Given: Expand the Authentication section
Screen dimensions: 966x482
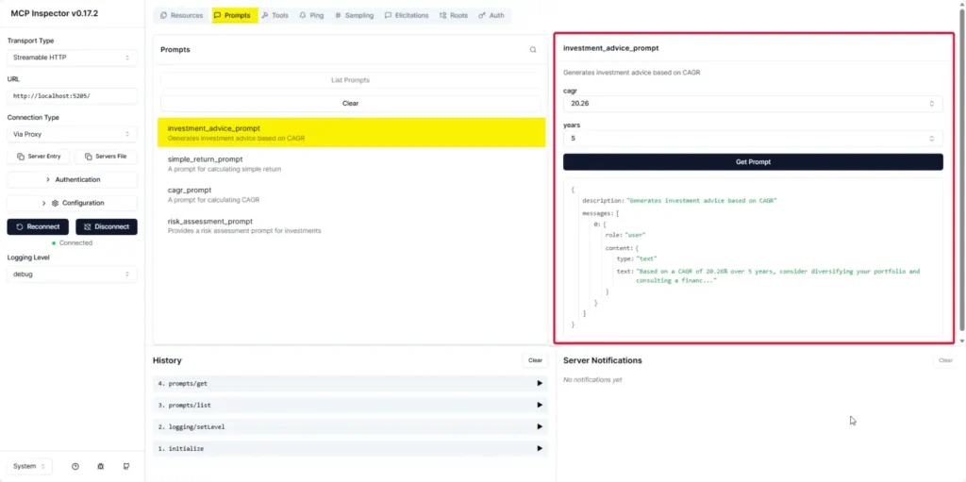Looking at the screenshot, I should click(73, 179).
